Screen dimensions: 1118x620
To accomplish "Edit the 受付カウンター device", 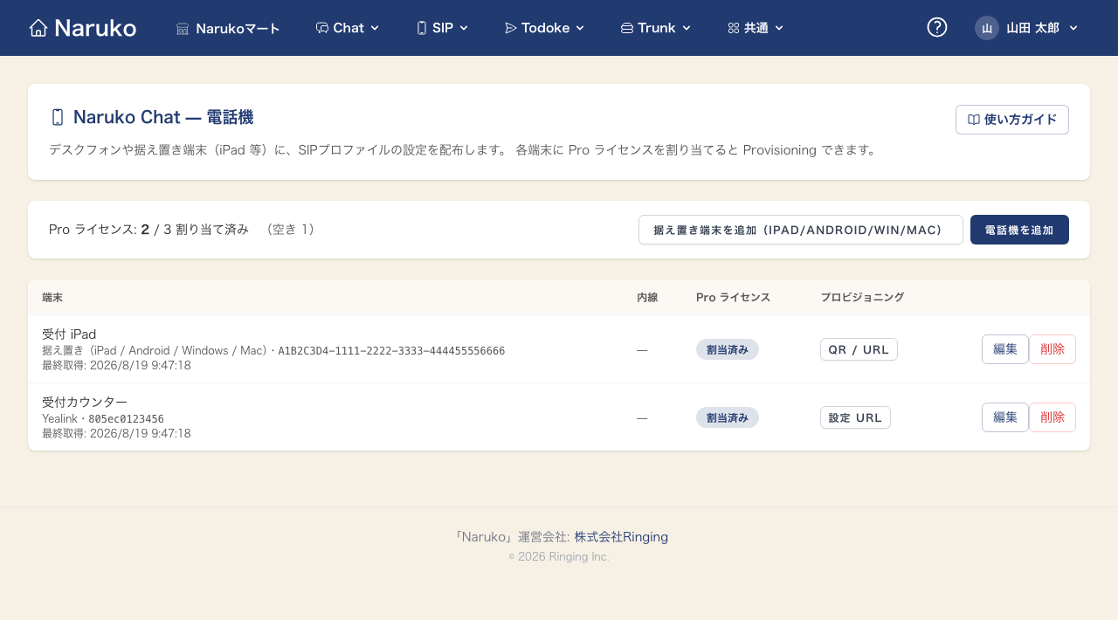I will [1005, 417].
